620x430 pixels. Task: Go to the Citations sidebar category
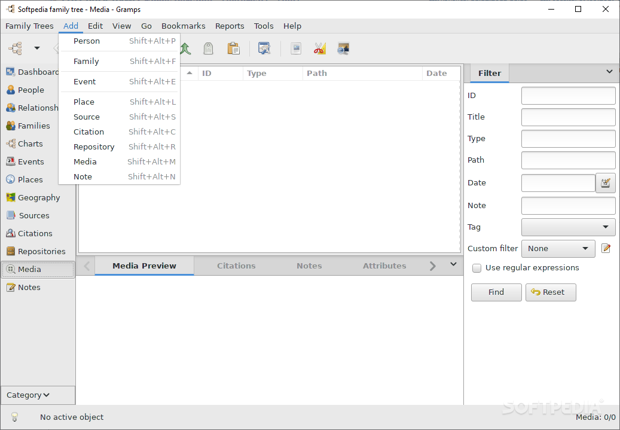29,233
